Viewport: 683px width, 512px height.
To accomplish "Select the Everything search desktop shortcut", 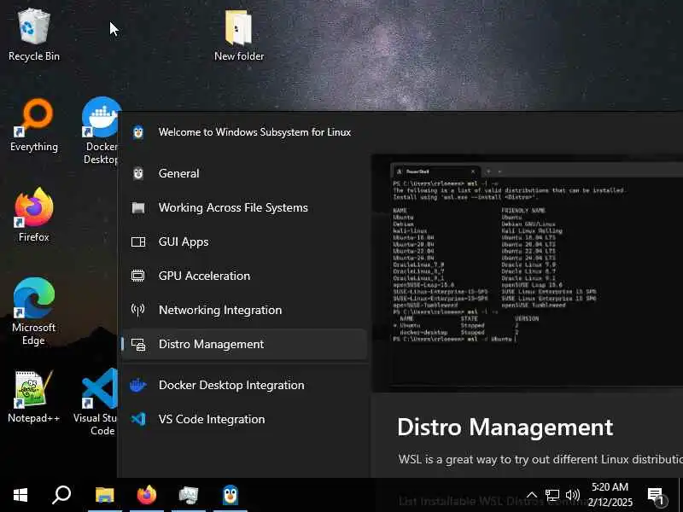I will click(x=34, y=125).
